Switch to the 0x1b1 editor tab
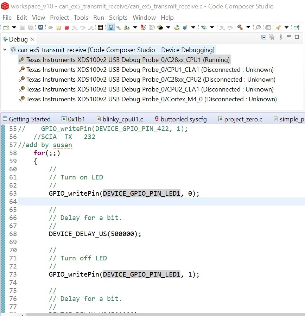 click(73, 119)
